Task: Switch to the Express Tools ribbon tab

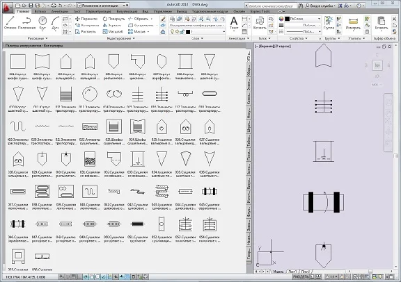Action: [x=260, y=12]
